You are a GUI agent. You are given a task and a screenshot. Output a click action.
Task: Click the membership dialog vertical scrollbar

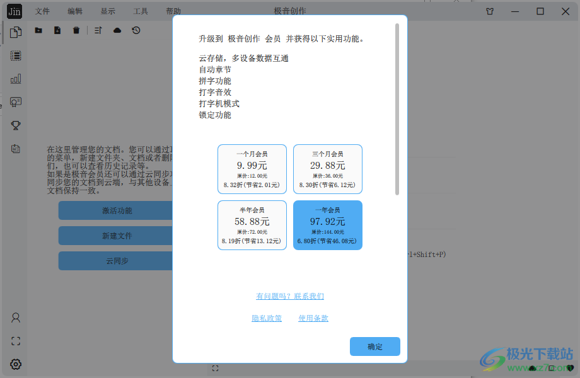pos(397,110)
